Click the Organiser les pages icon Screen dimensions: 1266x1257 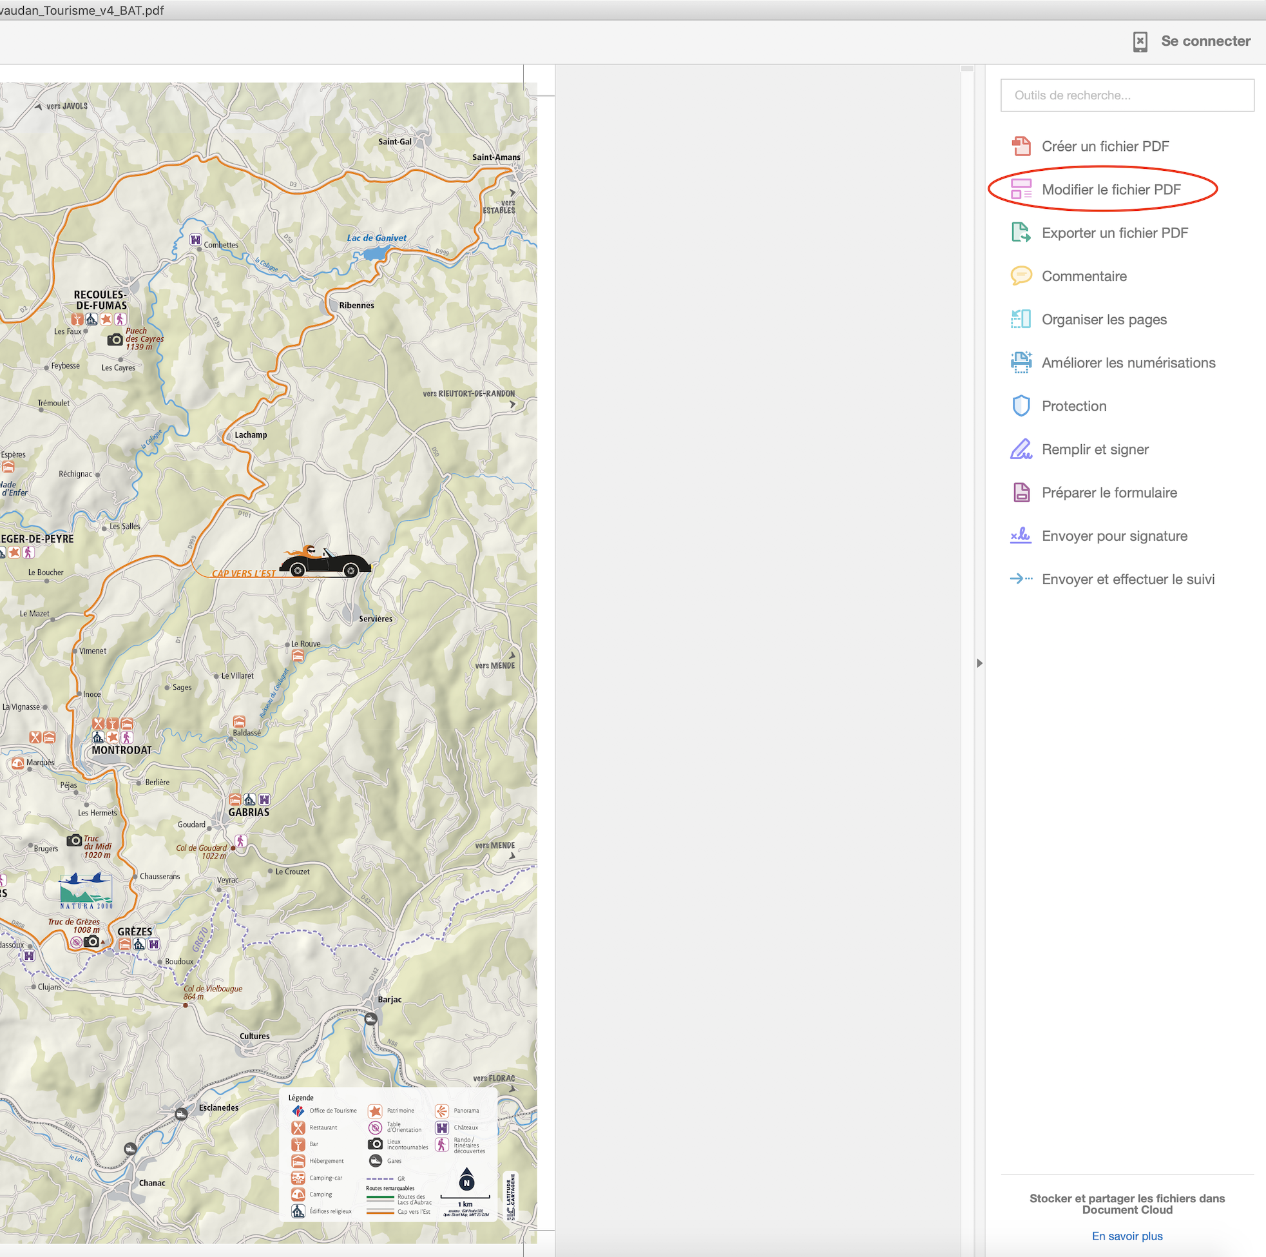[x=1021, y=319]
